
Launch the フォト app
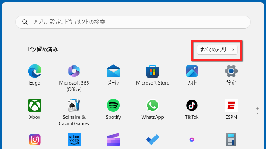tap(192, 71)
